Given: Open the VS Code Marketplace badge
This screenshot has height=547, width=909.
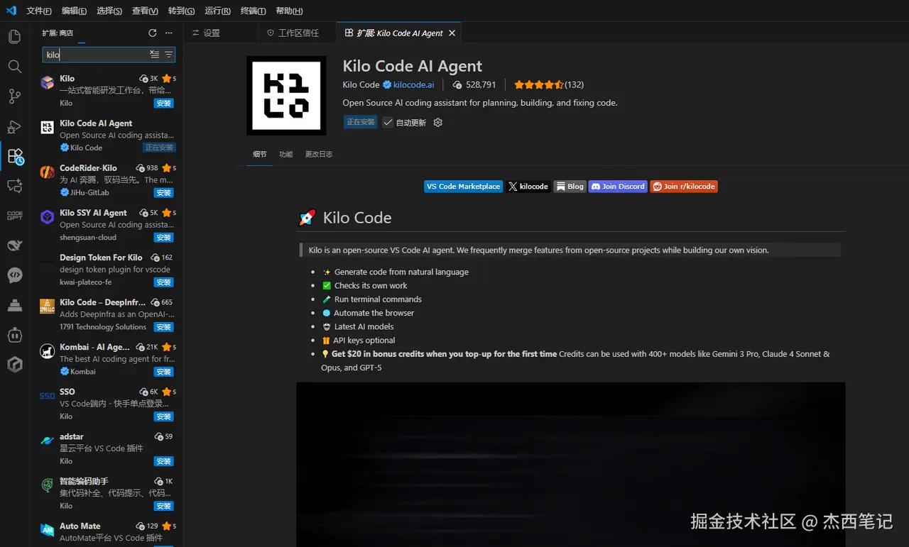Looking at the screenshot, I should (464, 187).
